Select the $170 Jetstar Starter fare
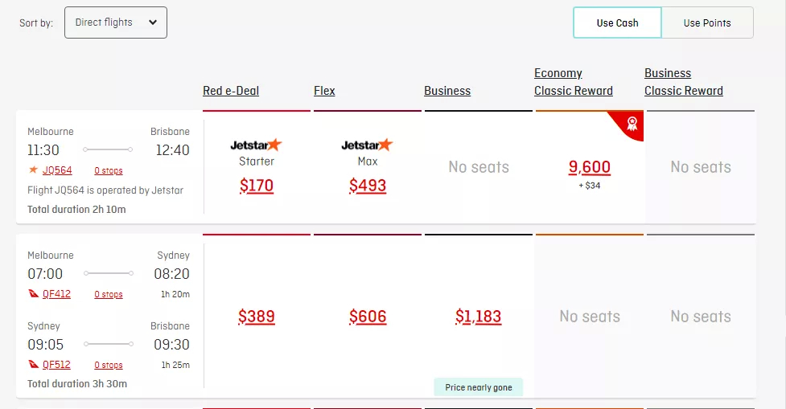Image resolution: width=786 pixels, height=409 pixels. (x=256, y=186)
